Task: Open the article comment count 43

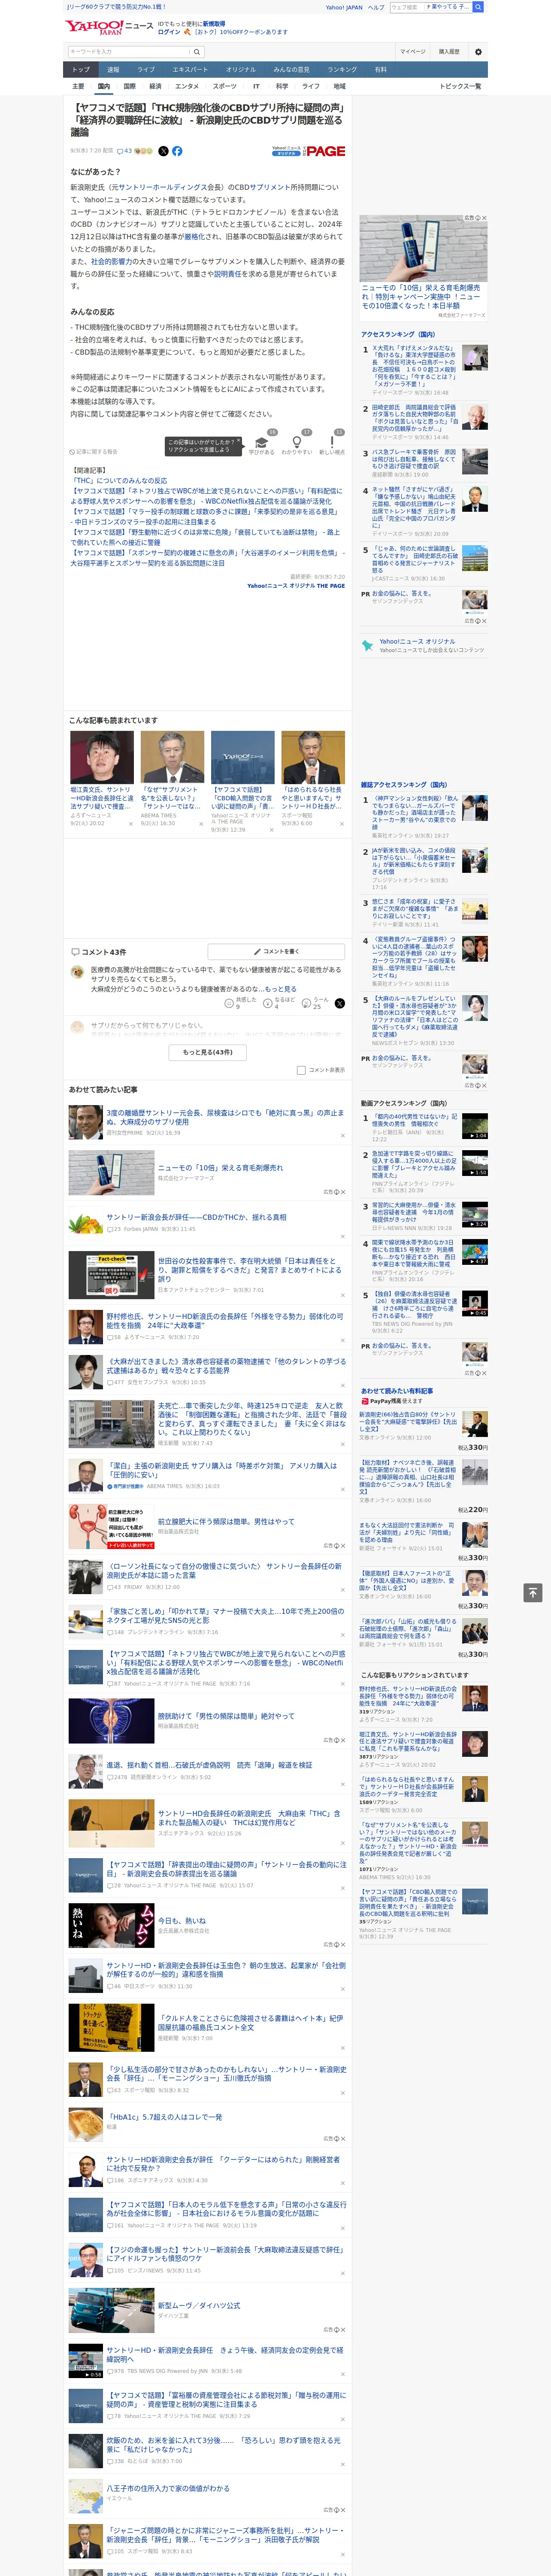Action: click(x=124, y=151)
